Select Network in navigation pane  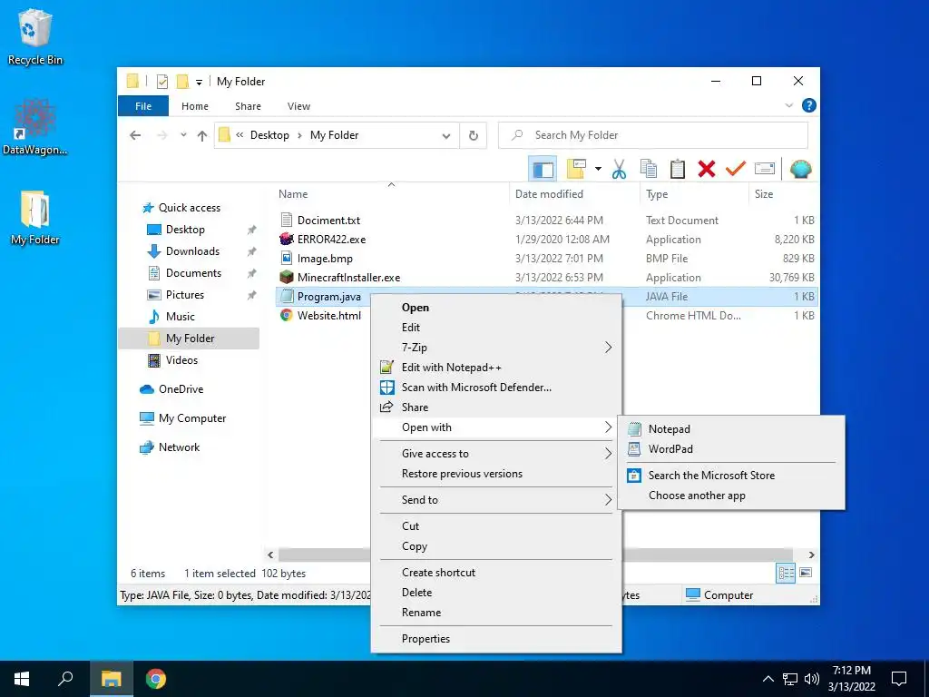179,447
